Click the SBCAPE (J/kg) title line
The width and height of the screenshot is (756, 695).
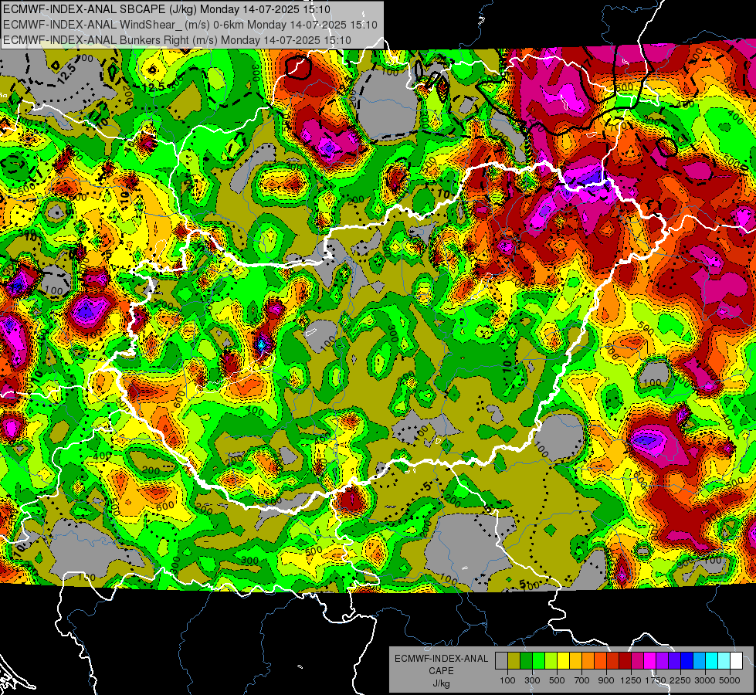(167, 9)
